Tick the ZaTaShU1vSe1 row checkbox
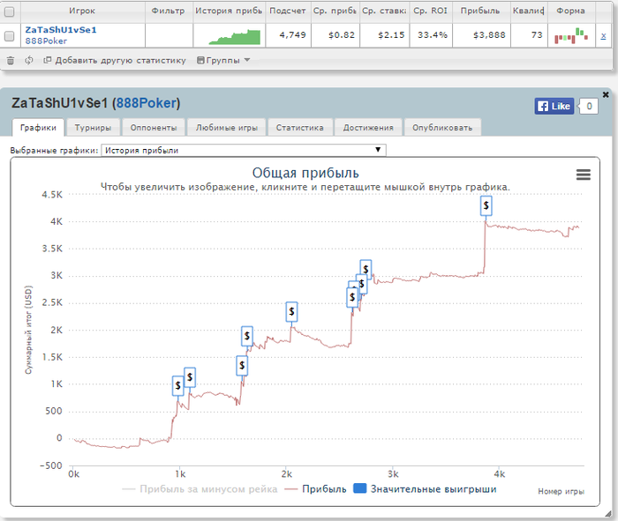Image resolution: width=618 pixels, height=521 pixels. click(10, 36)
